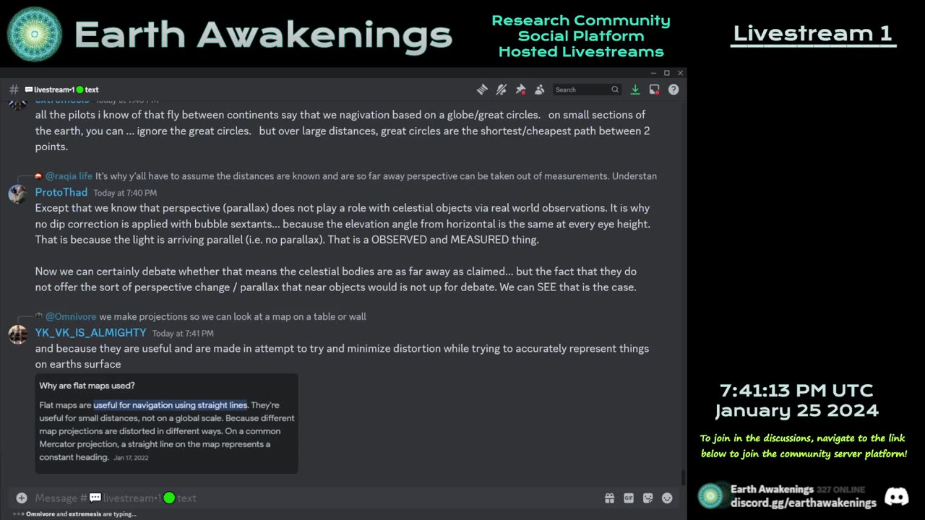Click the Earth Awakenings title banner text
Viewport: 925px width, 520px height.
point(263,35)
